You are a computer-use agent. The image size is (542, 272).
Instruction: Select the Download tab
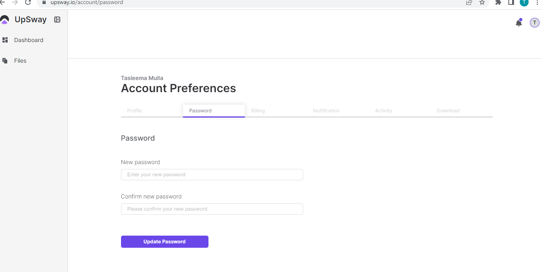coord(448,111)
